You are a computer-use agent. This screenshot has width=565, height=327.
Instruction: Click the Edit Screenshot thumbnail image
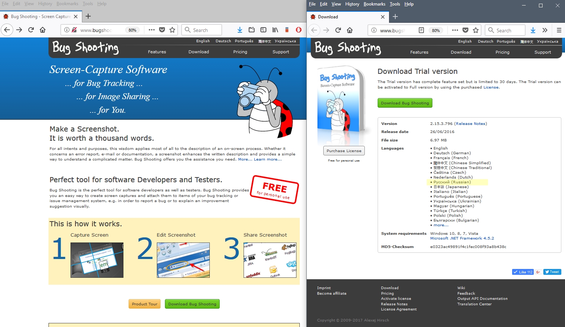tap(183, 260)
